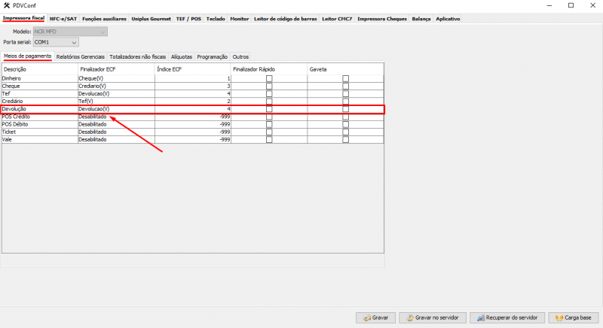Viewport: 603px width, 328px height.
Task: Select the Relatórios Gerenciais sub-tab
Action: [x=81, y=56]
